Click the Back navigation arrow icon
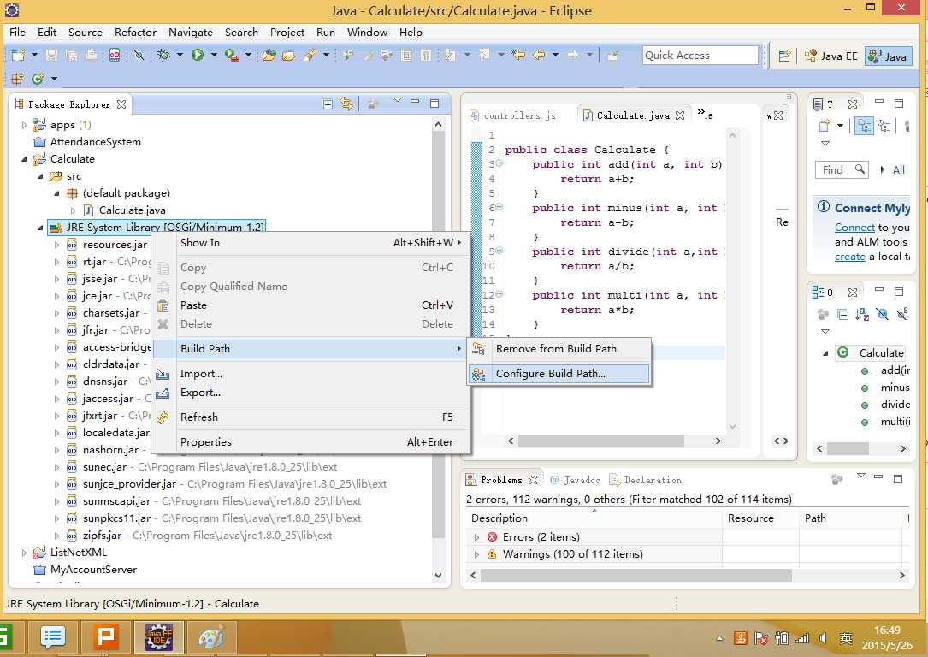This screenshot has width=928, height=657. tap(539, 55)
